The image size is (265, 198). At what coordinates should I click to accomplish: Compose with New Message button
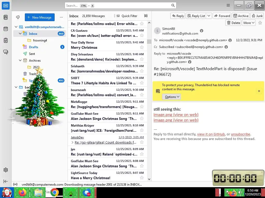pyautogui.click(x=40, y=17)
